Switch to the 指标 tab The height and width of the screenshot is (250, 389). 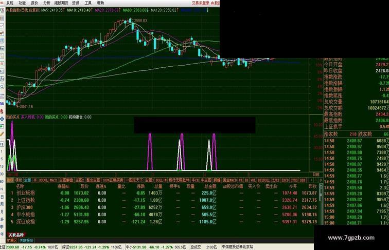(10, 180)
